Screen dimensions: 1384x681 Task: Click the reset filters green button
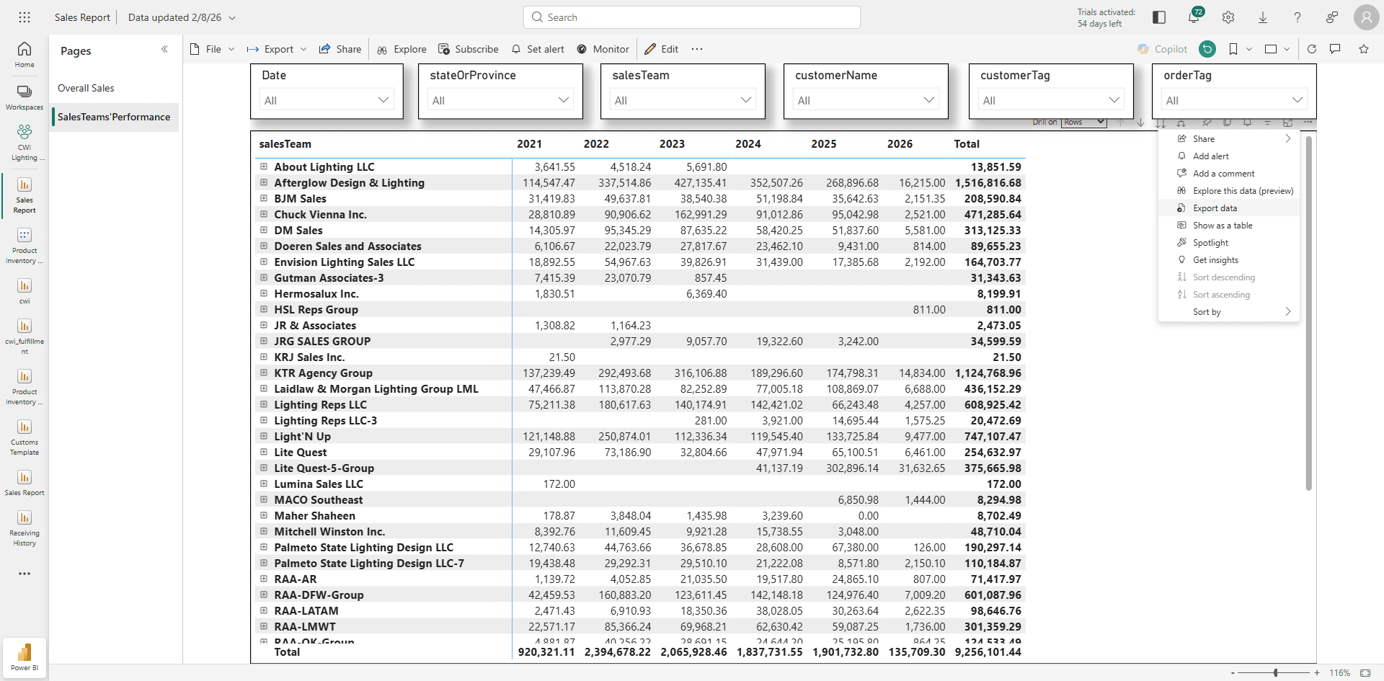click(1207, 49)
